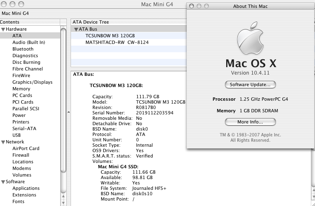This screenshot has height=206, width=315.
Task: Open the Parallel SCSI section
Action: click(x=26, y=109)
